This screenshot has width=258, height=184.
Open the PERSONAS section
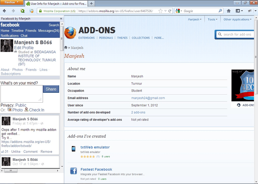pos(106,38)
